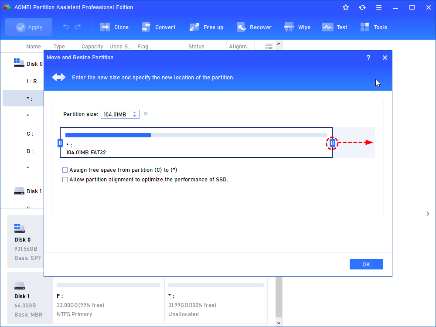Click the scroll down arrow of disk map
The width and height of the screenshot is (436, 327).
click(x=279, y=323)
